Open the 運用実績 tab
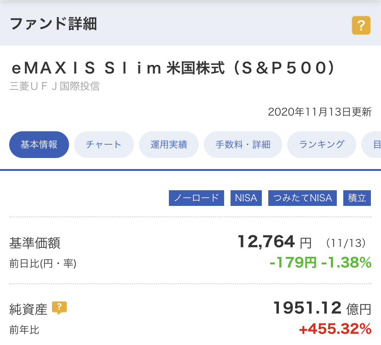 [169, 145]
